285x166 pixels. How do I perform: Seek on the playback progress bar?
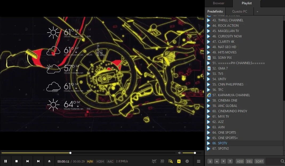tap(88, 153)
